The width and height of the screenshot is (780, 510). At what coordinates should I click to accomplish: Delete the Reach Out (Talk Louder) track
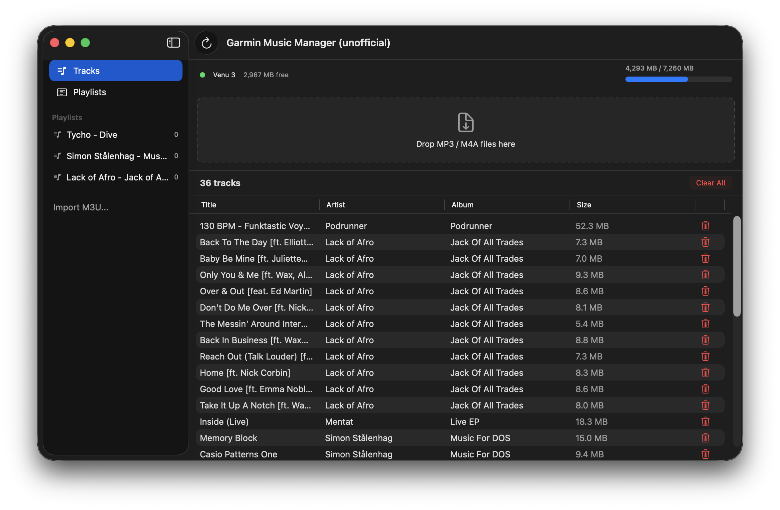coord(705,356)
